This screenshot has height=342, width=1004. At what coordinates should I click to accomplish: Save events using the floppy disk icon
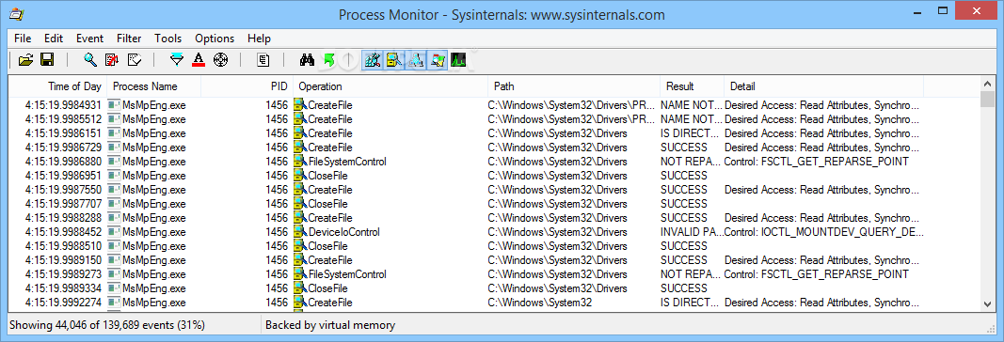[x=47, y=60]
